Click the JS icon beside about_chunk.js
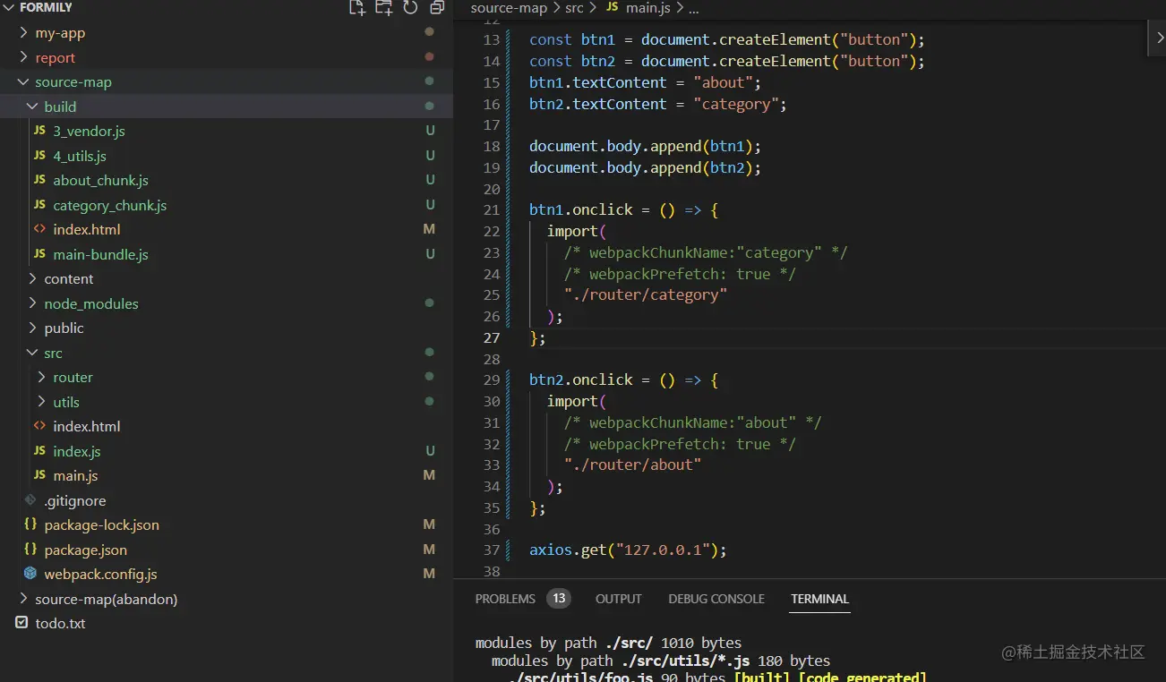1166x682 pixels. 39,180
